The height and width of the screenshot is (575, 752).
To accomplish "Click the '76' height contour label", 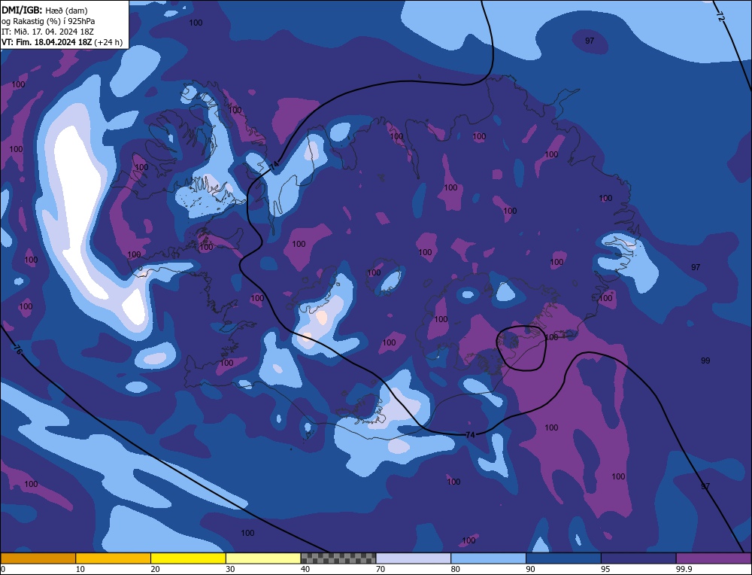I will tap(18, 349).
